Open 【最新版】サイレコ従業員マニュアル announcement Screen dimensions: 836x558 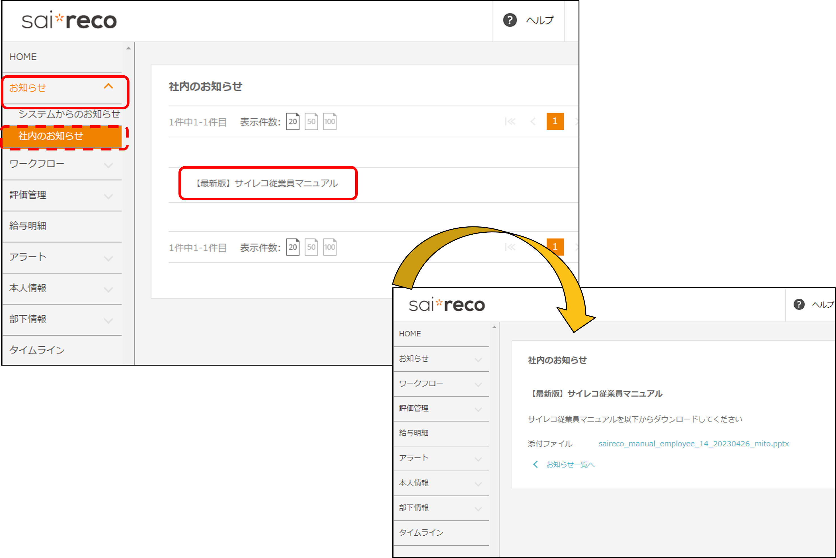tap(267, 183)
